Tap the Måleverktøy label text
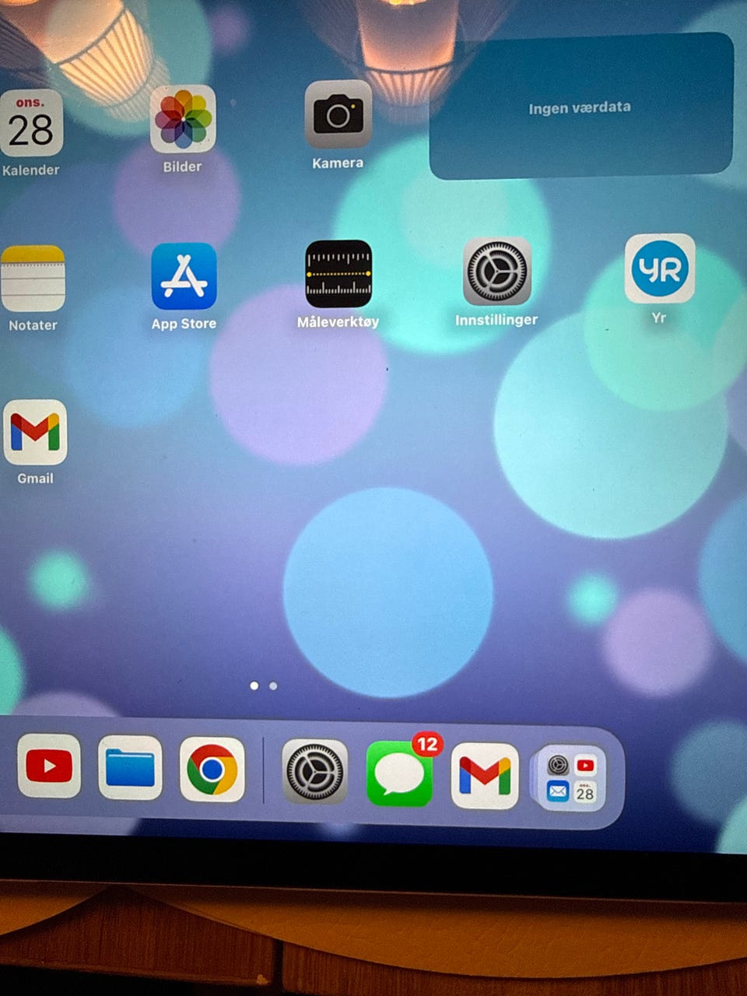This screenshot has height=996, width=747. point(338,321)
